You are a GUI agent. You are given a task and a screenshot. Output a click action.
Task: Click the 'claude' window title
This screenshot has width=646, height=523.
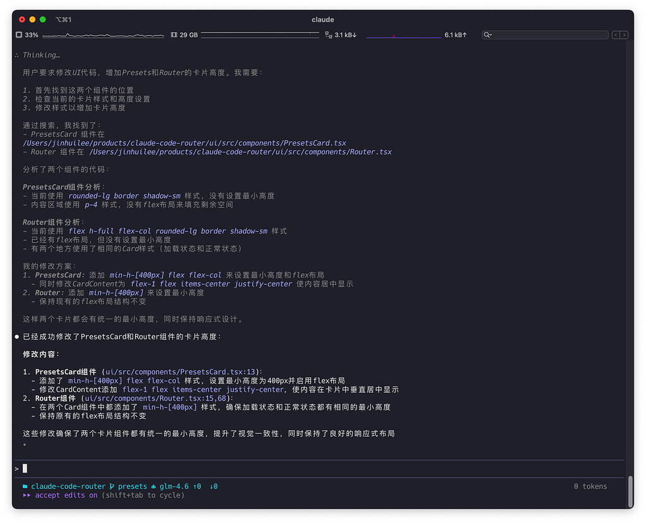322,20
